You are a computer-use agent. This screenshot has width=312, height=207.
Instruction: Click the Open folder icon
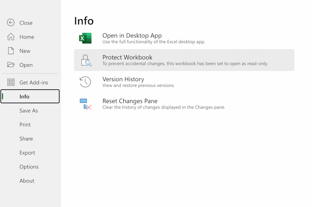[11, 65]
